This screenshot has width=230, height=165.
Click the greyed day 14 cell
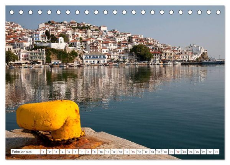tap(127, 152)
